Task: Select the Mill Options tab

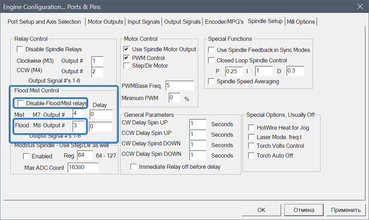Action: click(x=301, y=22)
